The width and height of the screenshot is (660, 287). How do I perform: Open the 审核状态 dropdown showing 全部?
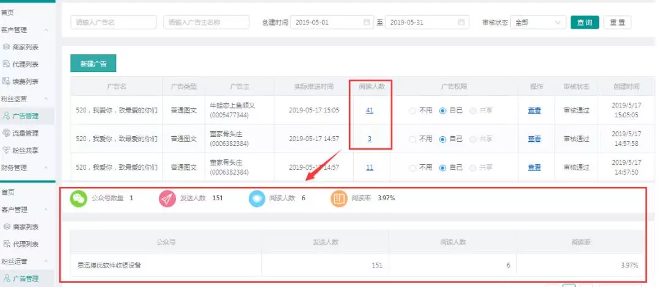(x=538, y=23)
